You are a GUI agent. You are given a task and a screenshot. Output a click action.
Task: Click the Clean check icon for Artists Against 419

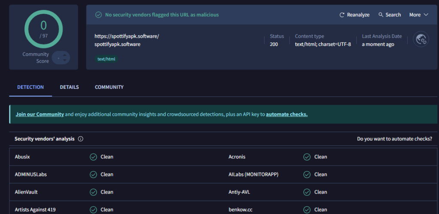coord(93,210)
